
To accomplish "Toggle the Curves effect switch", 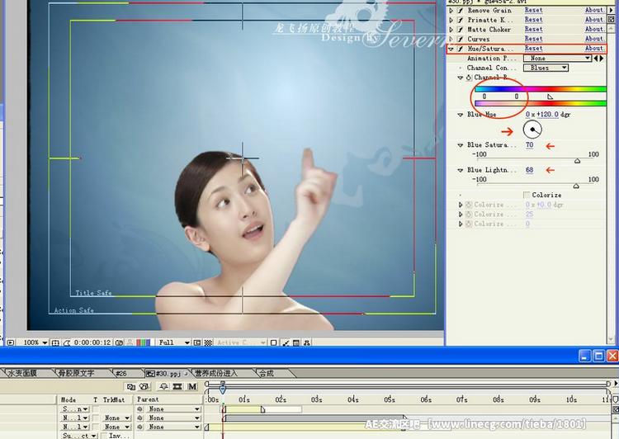I will [460, 39].
